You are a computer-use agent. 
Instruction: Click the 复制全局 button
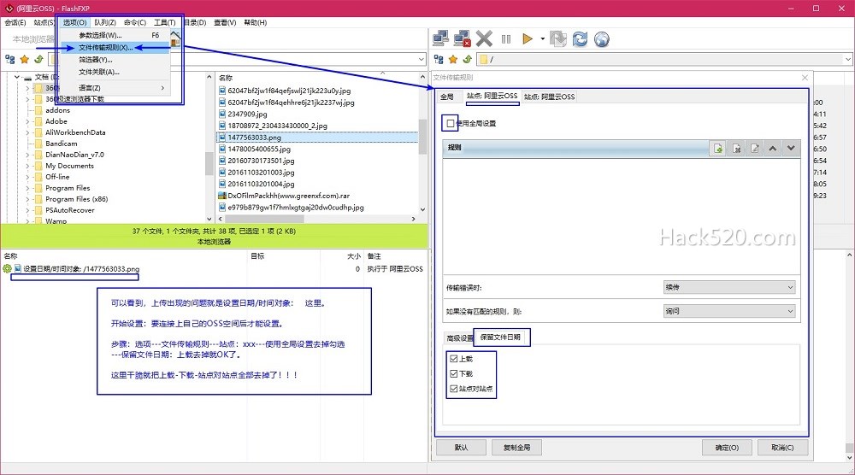click(x=516, y=447)
